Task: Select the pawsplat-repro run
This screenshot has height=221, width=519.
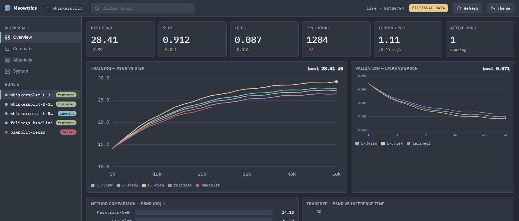Action: point(41,132)
